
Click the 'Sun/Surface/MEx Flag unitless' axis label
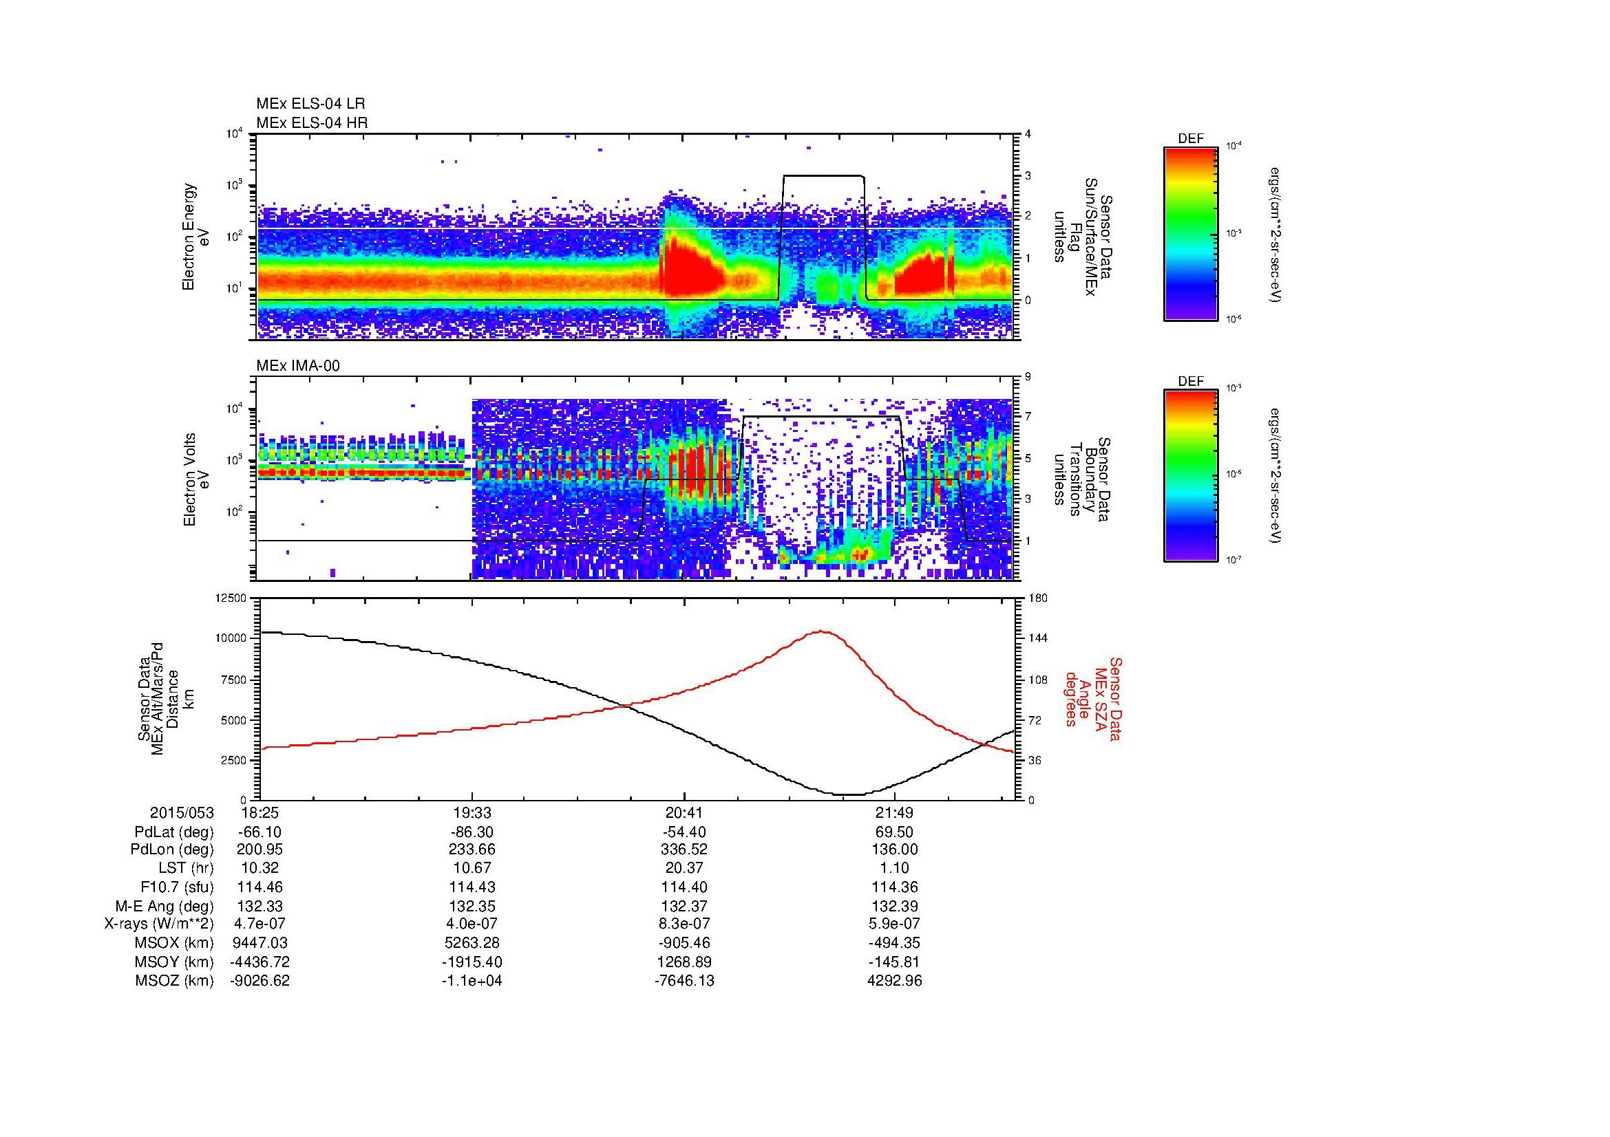[x=1083, y=237]
